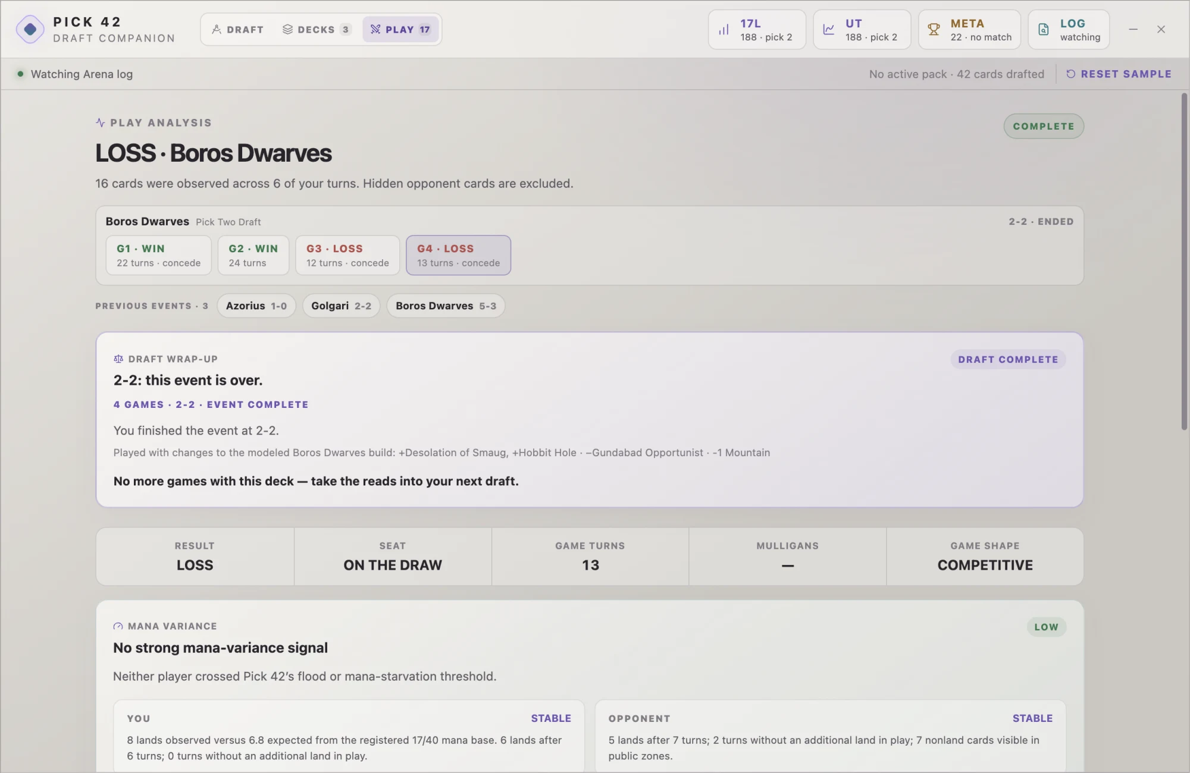This screenshot has width=1190, height=773.
Task: Click the Mana Variance gauge icon
Action: (118, 626)
